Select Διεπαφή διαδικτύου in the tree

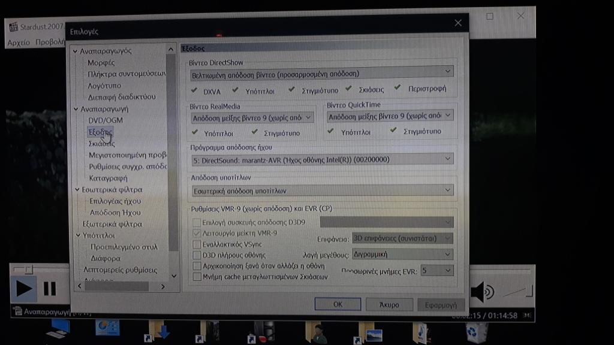[122, 97]
